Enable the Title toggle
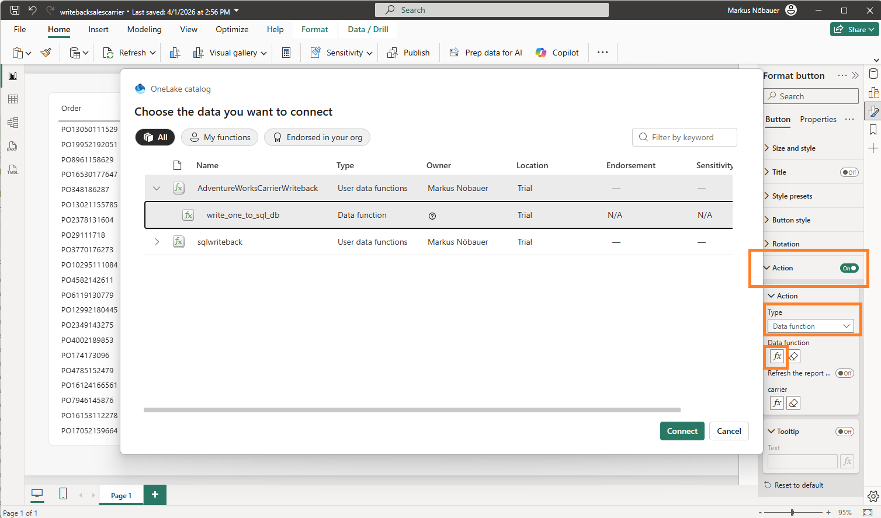 (x=849, y=172)
